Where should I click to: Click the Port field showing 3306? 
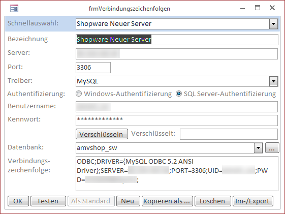93,68
